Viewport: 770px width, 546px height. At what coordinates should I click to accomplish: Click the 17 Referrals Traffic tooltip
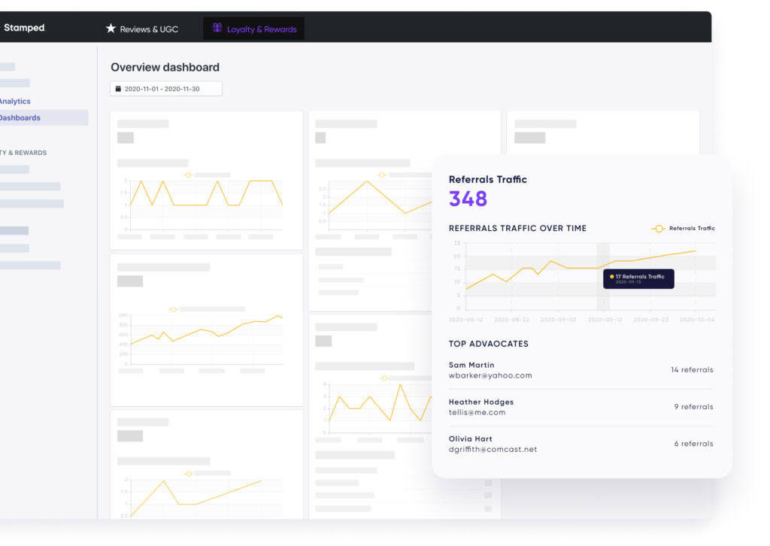point(638,279)
